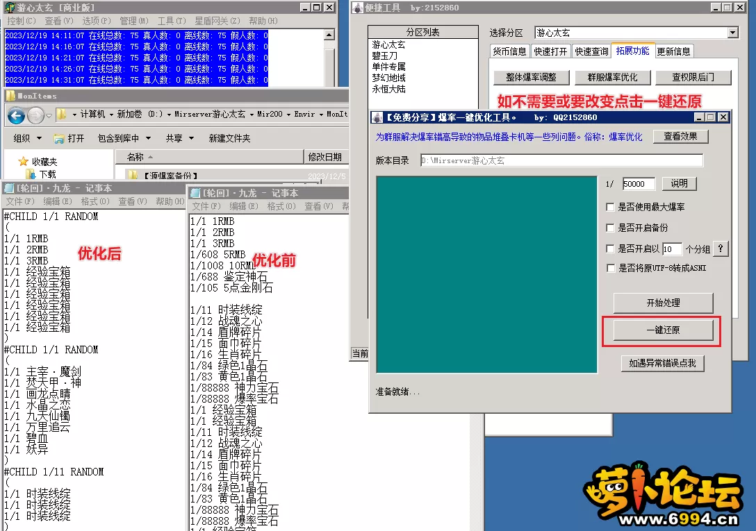Check 是否使用最大爆率 checkbox
This screenshot has height=531, width=756.
(x=610, y=208)
